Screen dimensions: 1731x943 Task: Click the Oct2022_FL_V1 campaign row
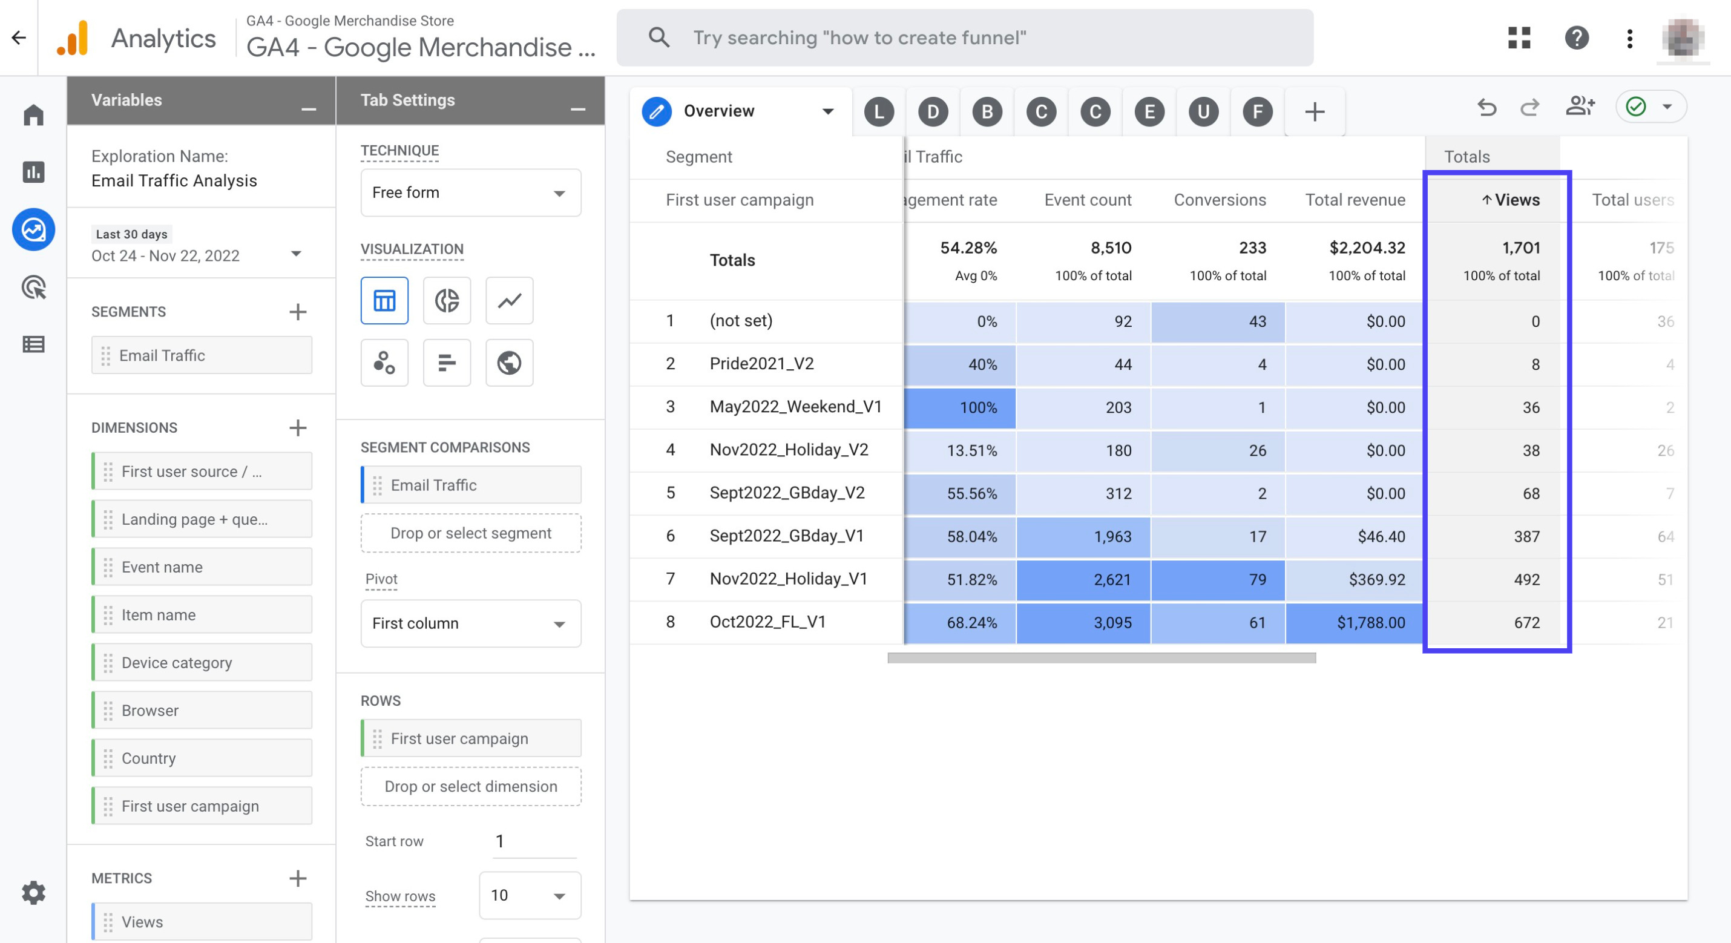click(767, 622)
